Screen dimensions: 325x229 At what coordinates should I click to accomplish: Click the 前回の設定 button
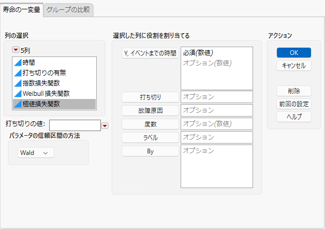(294, 104)
